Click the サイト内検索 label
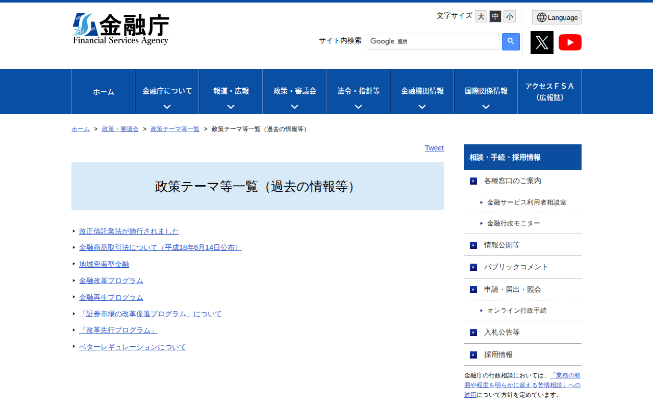The height and width of the screenshot is (408, 653). coord(340,41)
